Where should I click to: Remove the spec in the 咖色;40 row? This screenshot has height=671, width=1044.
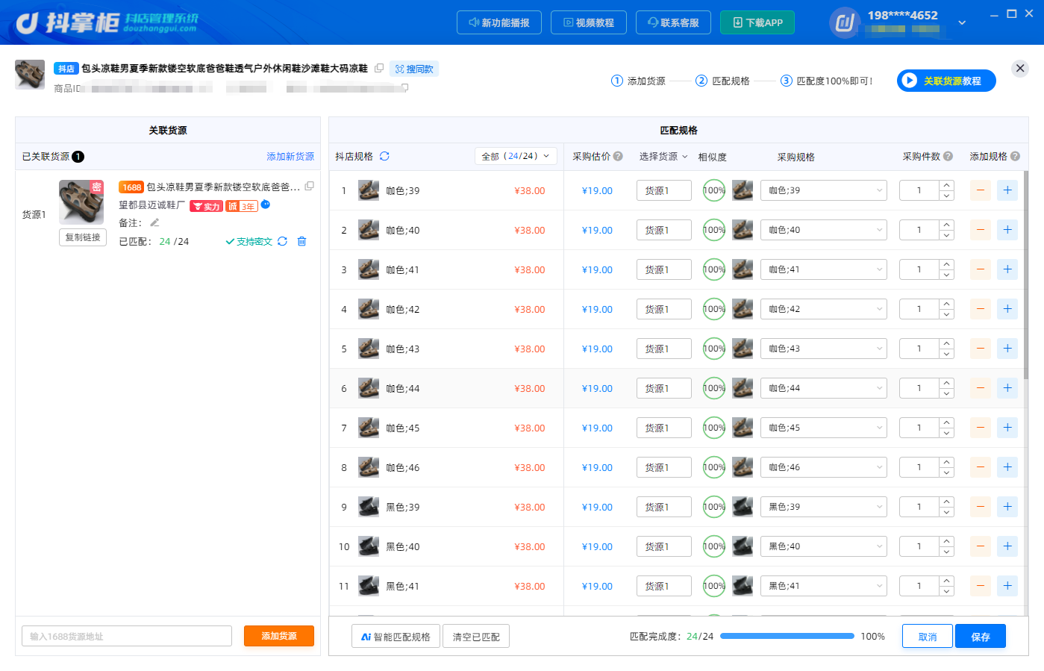pyautogui.click(x=981, y=230)
